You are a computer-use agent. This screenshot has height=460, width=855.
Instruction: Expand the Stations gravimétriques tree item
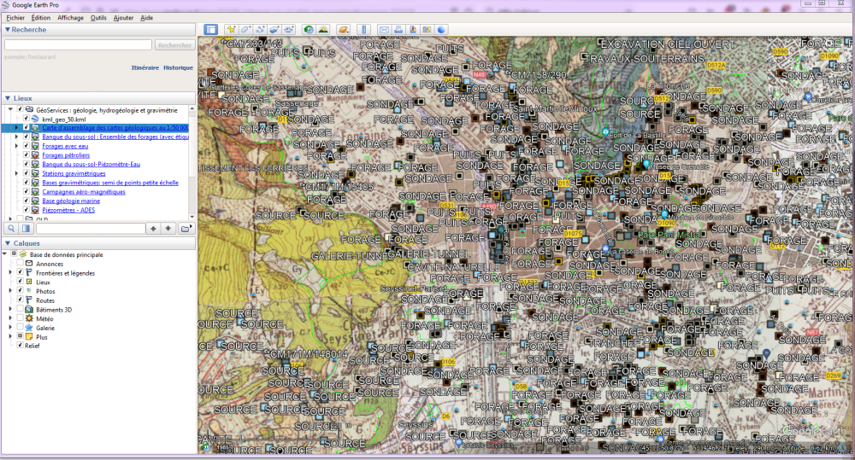tap(17, 173)
